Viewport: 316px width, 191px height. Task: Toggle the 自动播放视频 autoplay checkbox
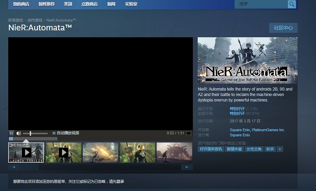pyautogui.click(x=54, y=133)
